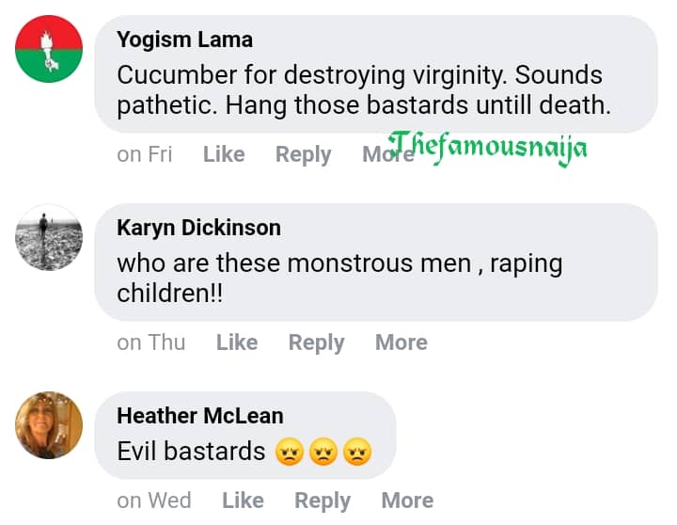Open Heather McLean's profile picture

(49, 424)
